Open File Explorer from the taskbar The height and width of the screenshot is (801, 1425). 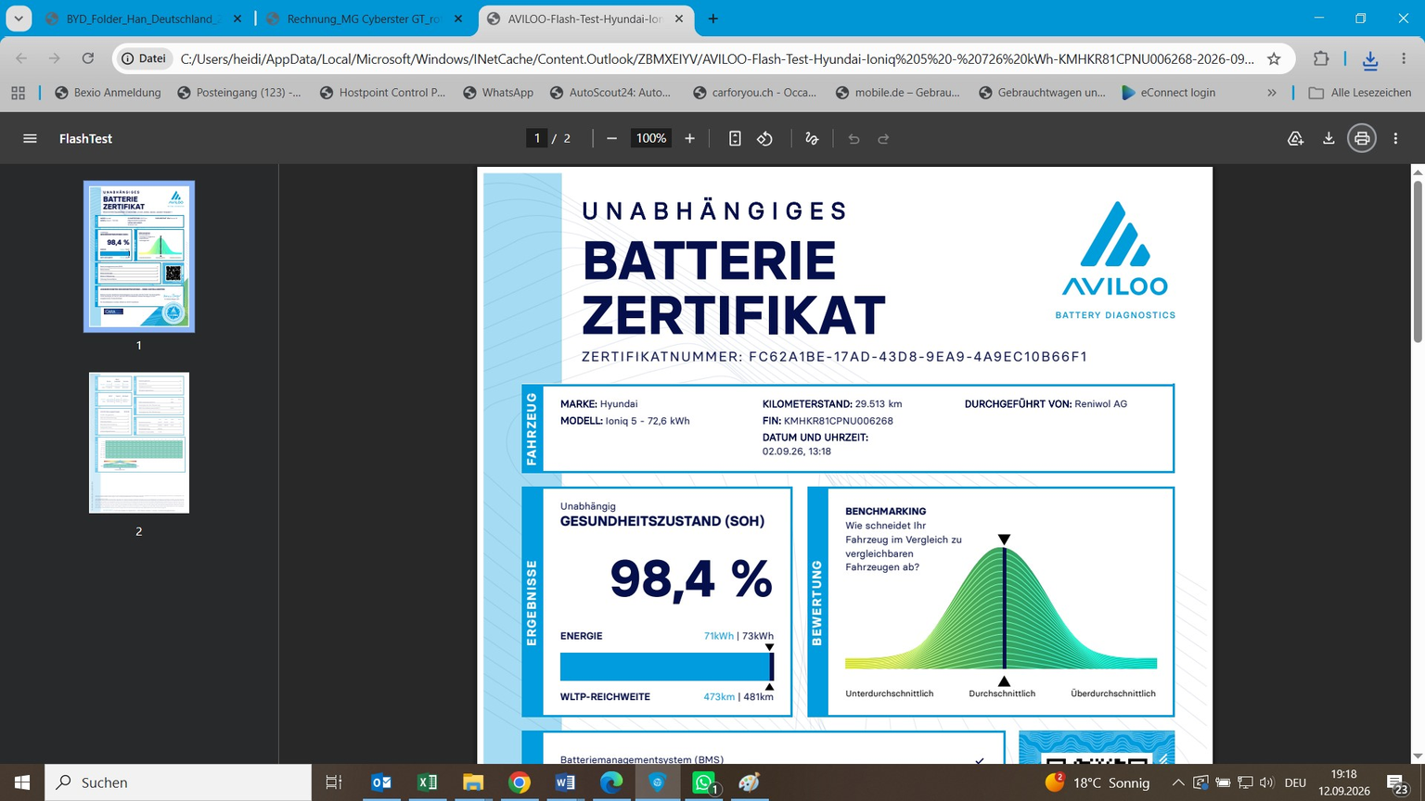point(473,782)
